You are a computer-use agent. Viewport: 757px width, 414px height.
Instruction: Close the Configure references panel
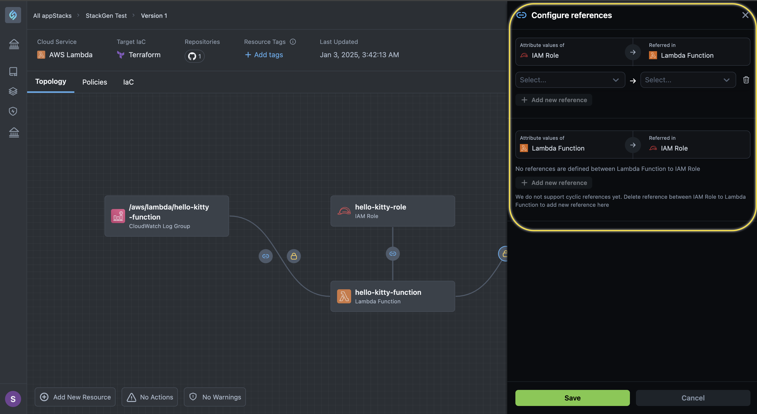point(745,15)
